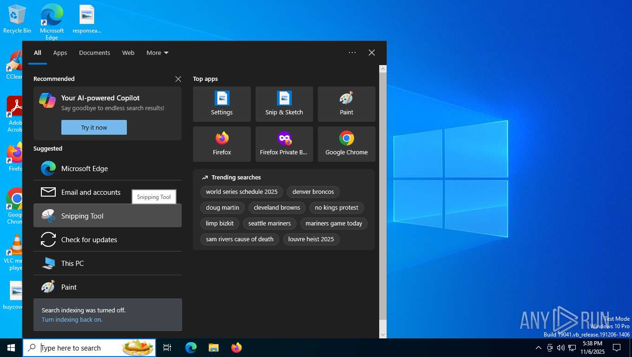632x357 pixels.
Task: Dismiss the Recommended section
Action: click(x=178, y=79)
